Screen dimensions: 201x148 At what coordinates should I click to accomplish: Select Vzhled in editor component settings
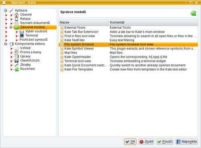click(25, 48)
